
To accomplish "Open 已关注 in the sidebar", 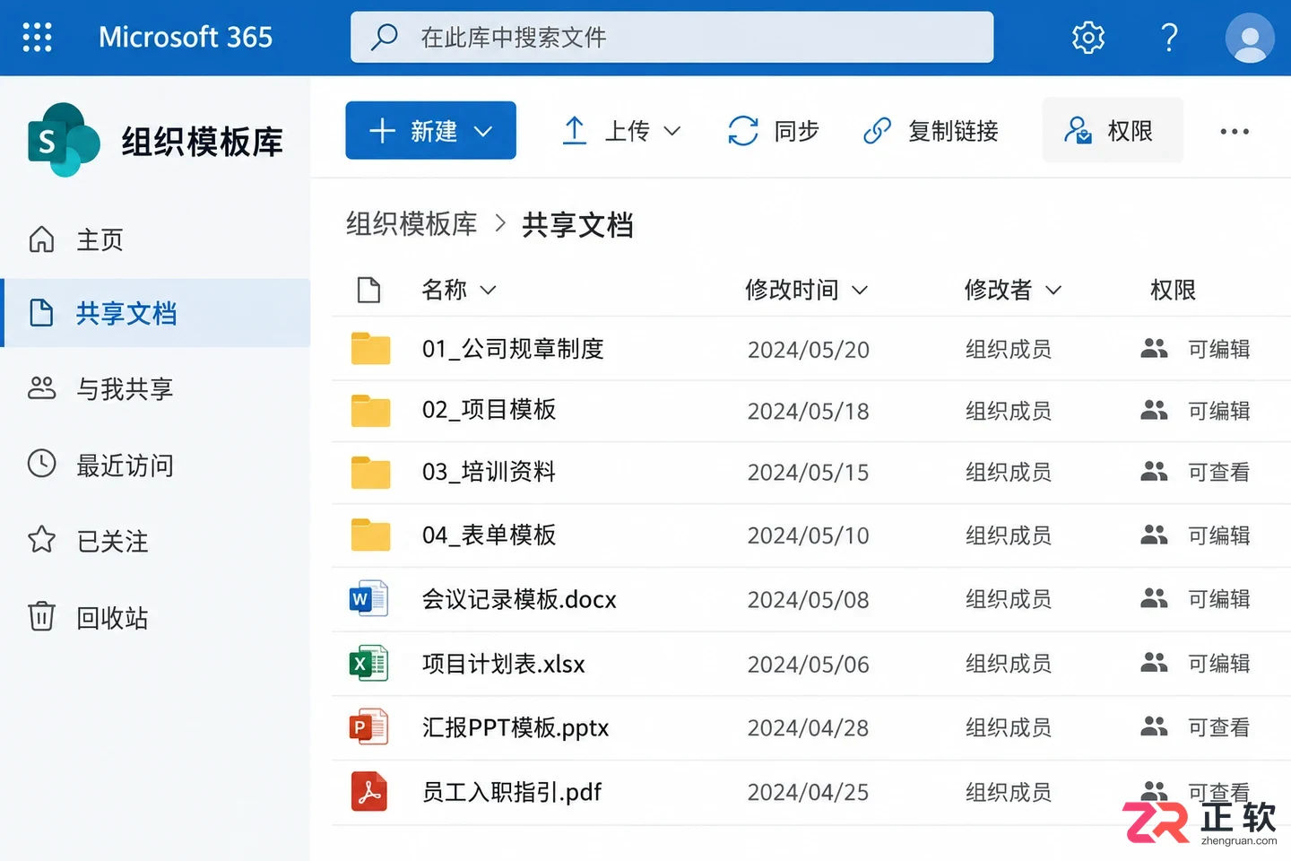I will pyautogui.click(x=157, y=541).
